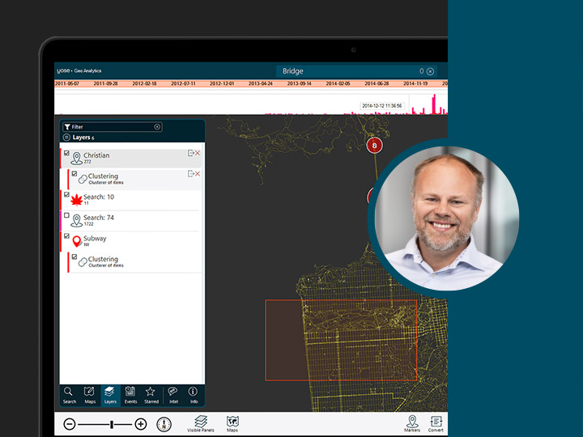This screenshot has width=583, height=437.
Task: Click the Convert icon
Action: coord(436,423)
